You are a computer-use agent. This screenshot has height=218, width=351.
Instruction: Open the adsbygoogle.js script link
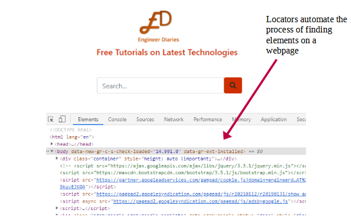pos(201,201)
